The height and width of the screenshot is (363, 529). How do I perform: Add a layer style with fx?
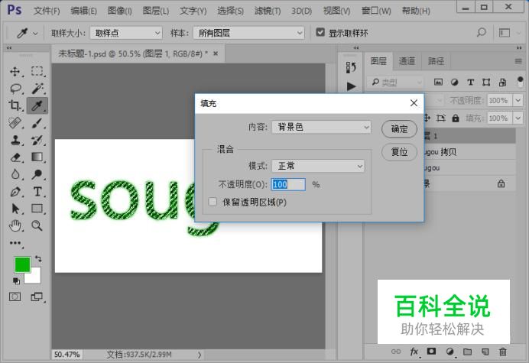pos(414,352)
